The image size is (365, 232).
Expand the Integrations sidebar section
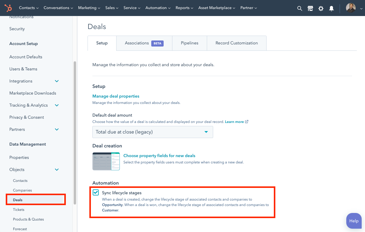56,81
